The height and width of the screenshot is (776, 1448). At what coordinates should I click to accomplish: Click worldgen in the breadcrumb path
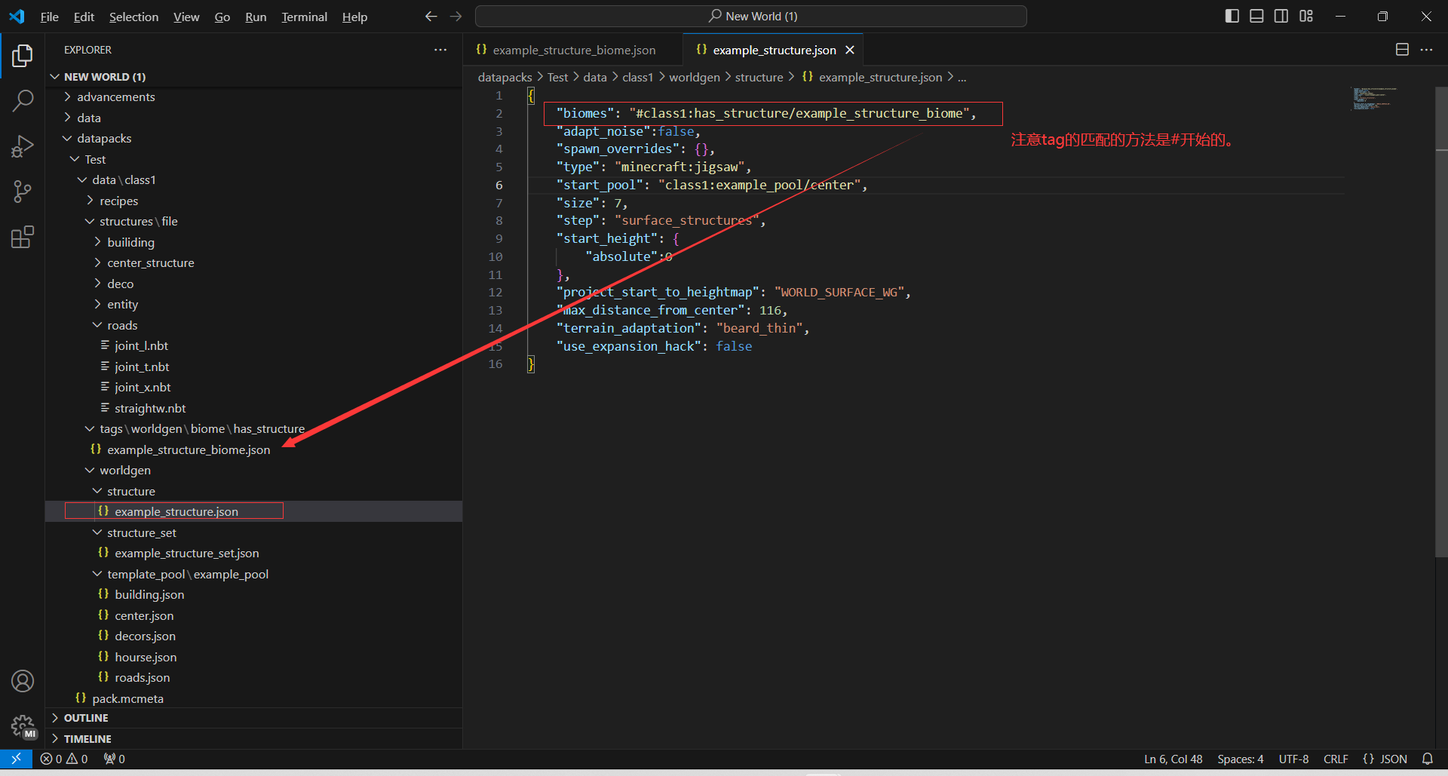point(695,77)
